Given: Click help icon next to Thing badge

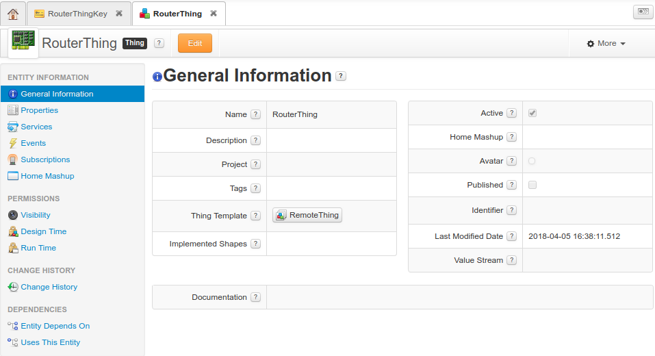Looking at the screenshot, I should [x=159, y=43].
